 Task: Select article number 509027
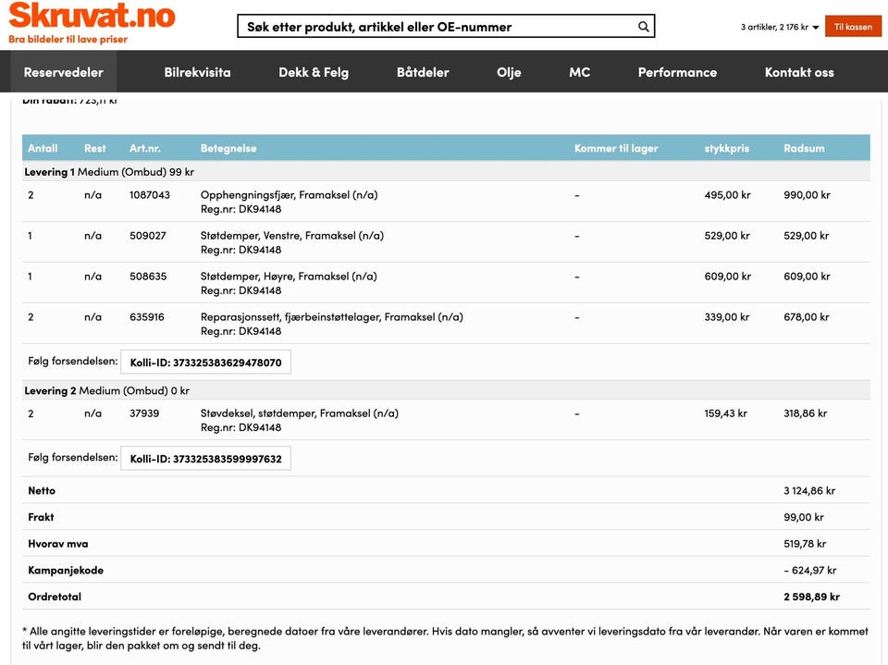click(x=148, y=236)
